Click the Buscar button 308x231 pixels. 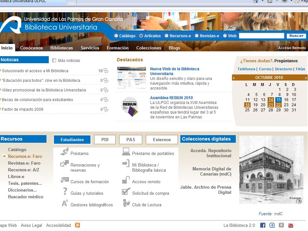point(296,36)
